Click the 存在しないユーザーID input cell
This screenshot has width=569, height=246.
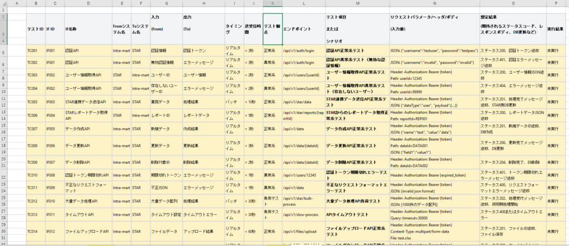[166, 88]
